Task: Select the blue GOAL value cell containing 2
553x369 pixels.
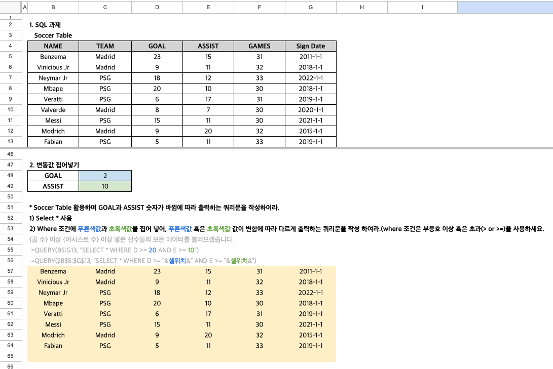Action: click(x=105, y=176)
